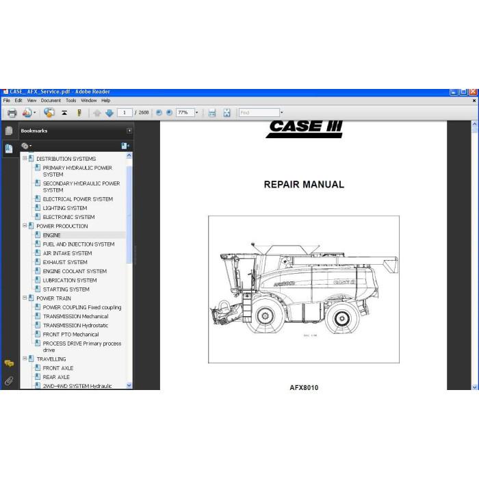
Task: Open the ENGINE bookmark
Action: point(51,235)
